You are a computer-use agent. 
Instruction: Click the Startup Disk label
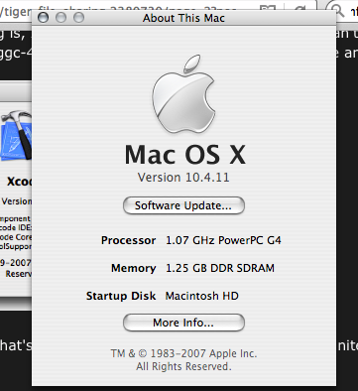(x=121, y=296)
